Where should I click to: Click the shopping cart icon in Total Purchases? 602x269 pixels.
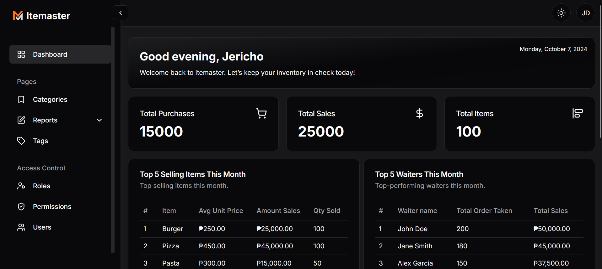(x=261, y=113)
